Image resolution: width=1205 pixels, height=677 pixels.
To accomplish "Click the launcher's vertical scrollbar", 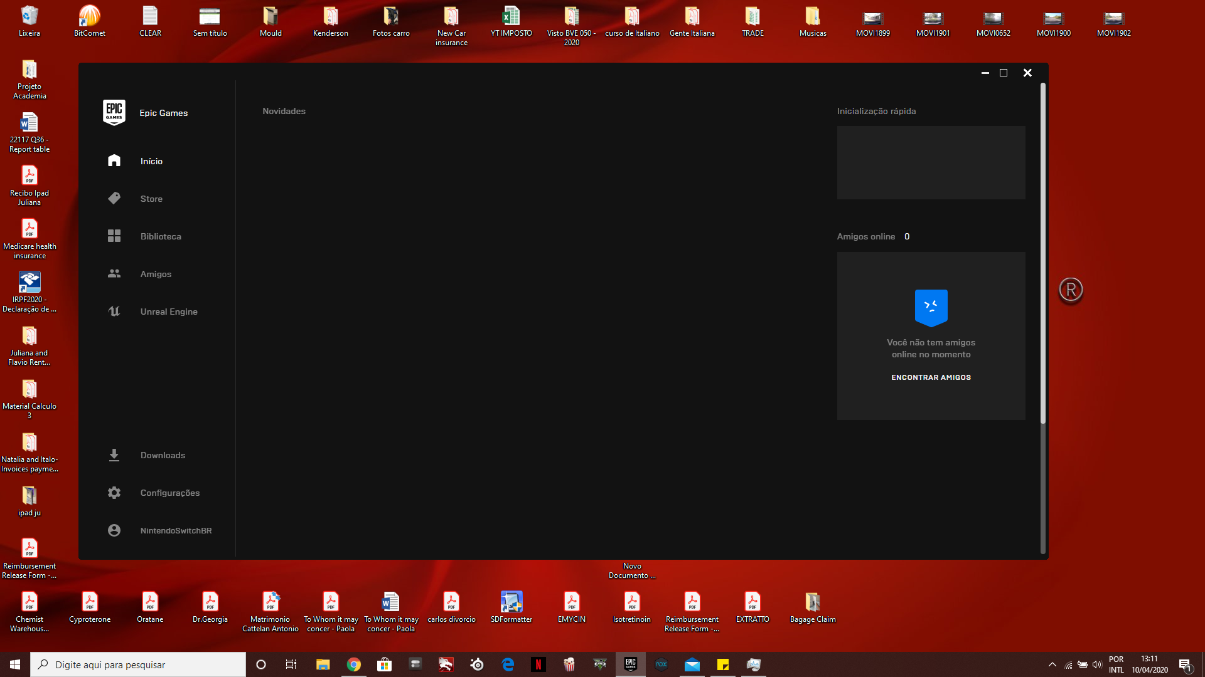I will tap(1043, 254).
